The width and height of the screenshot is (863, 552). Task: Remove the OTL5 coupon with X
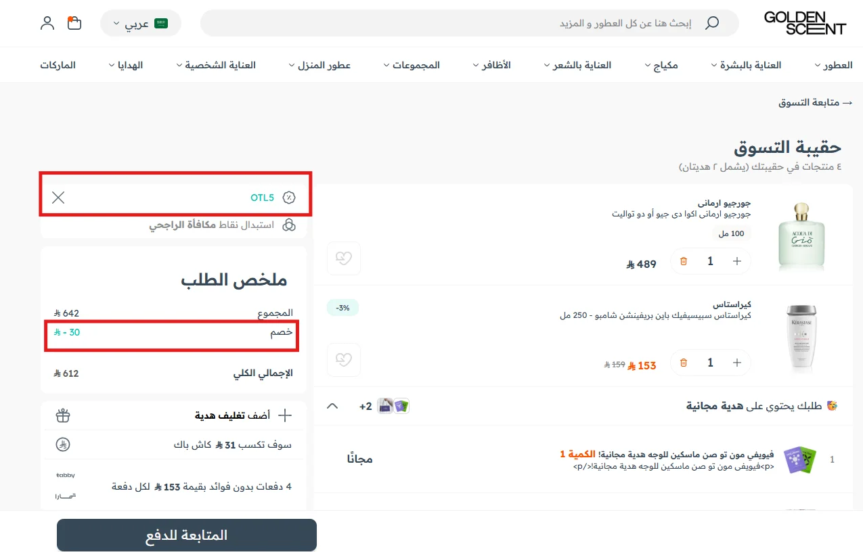58,198
